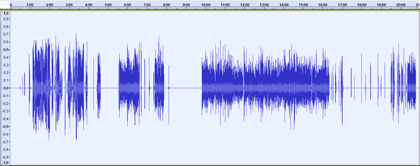Click the top 1,0 value on the amplitude scale
This screenshot has width=420, height=166.
[6, 13]
